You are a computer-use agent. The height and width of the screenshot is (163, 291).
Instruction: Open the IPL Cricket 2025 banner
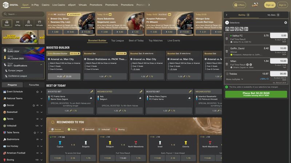pos(23,57)
